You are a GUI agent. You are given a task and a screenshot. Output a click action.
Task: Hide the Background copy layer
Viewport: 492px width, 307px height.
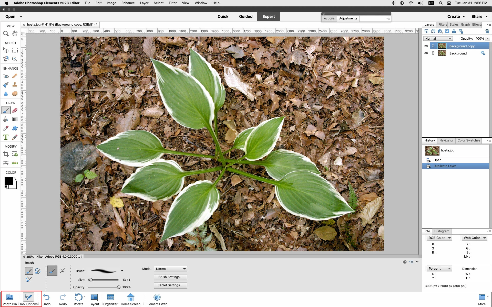[426, 46]
